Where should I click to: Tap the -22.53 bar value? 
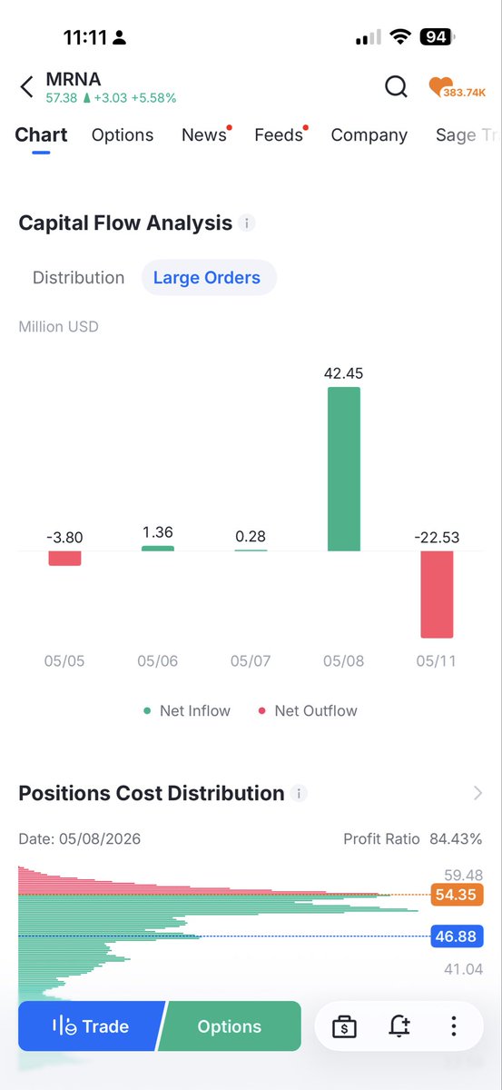[x=437, y=538]
